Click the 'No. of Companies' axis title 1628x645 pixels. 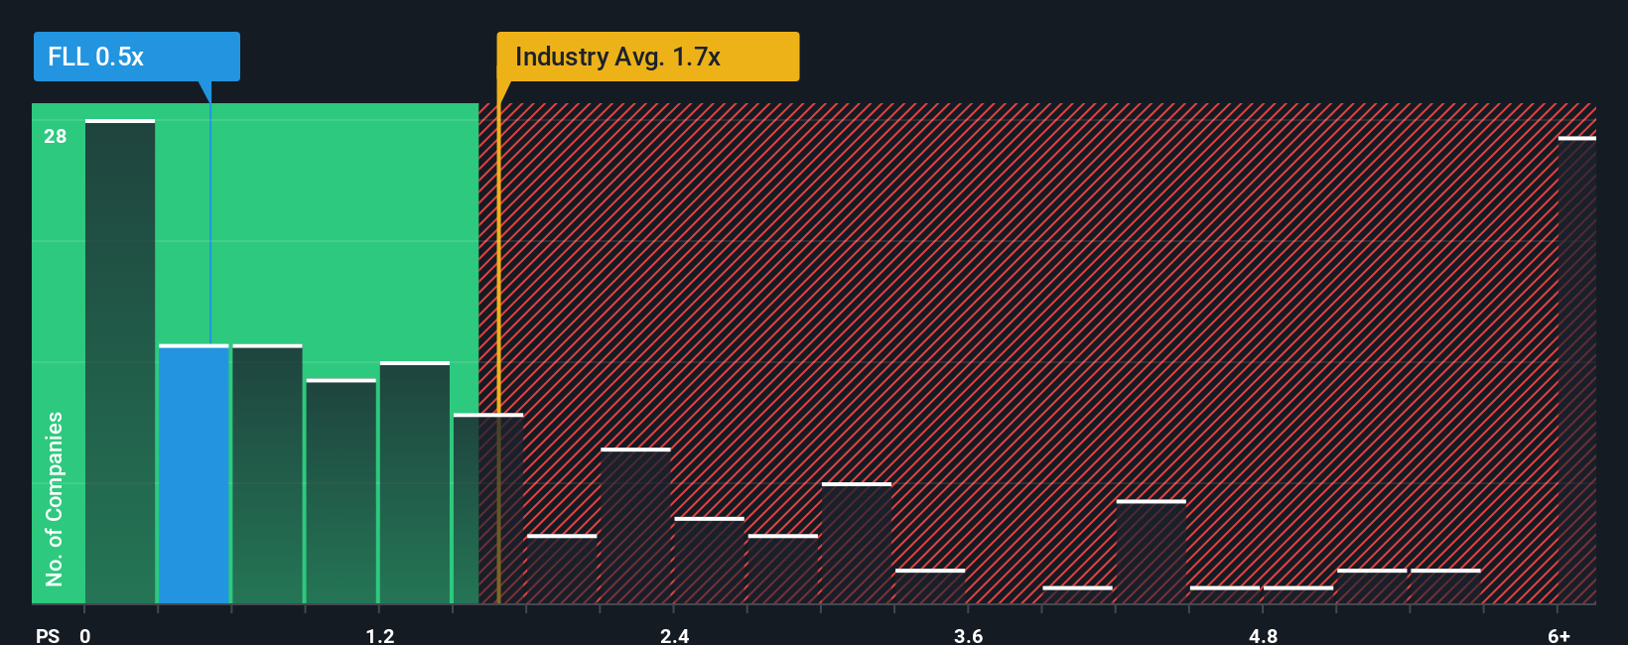[x=54, y=498]
